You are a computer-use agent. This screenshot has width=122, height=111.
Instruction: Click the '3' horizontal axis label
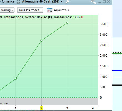coord(67,108)
